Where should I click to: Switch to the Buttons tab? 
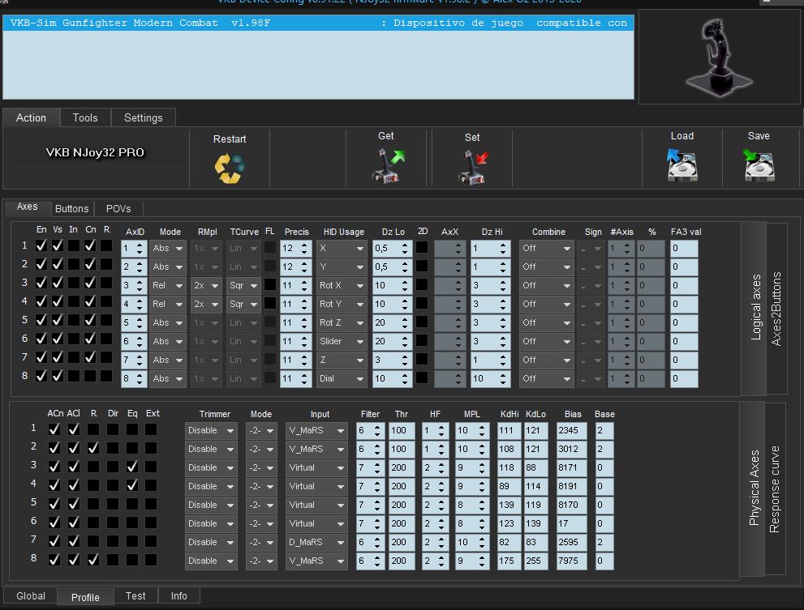[x=72, y=209]
